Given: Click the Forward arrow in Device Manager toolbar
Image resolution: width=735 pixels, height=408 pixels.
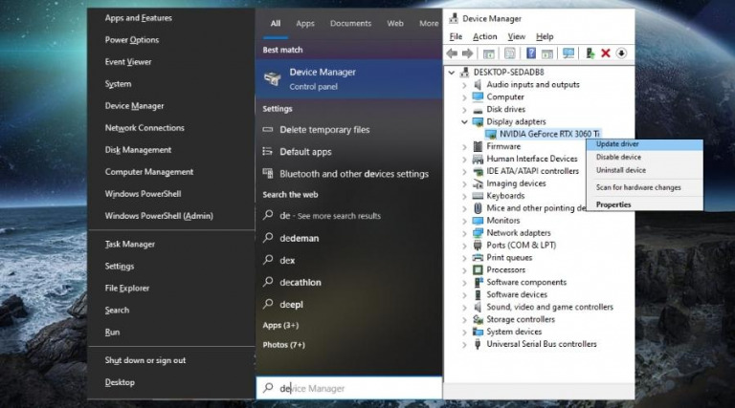Looking at the screenshot, I should (x=467, y=54).
